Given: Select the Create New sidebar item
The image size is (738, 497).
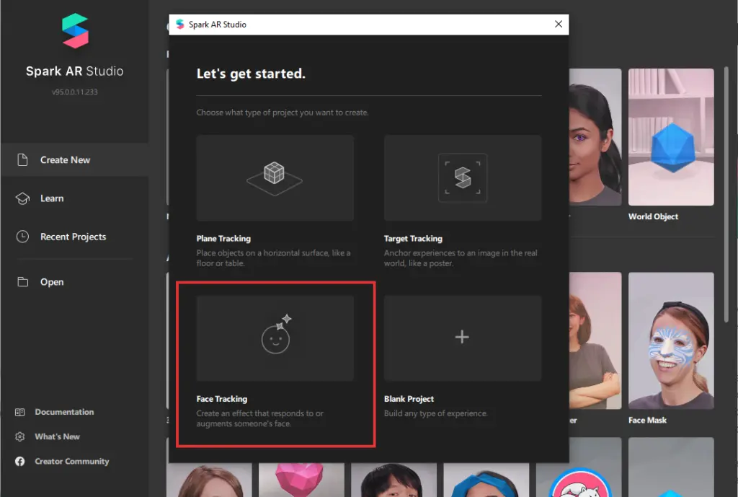Looking at the screenshot, I should coord(65,160).
